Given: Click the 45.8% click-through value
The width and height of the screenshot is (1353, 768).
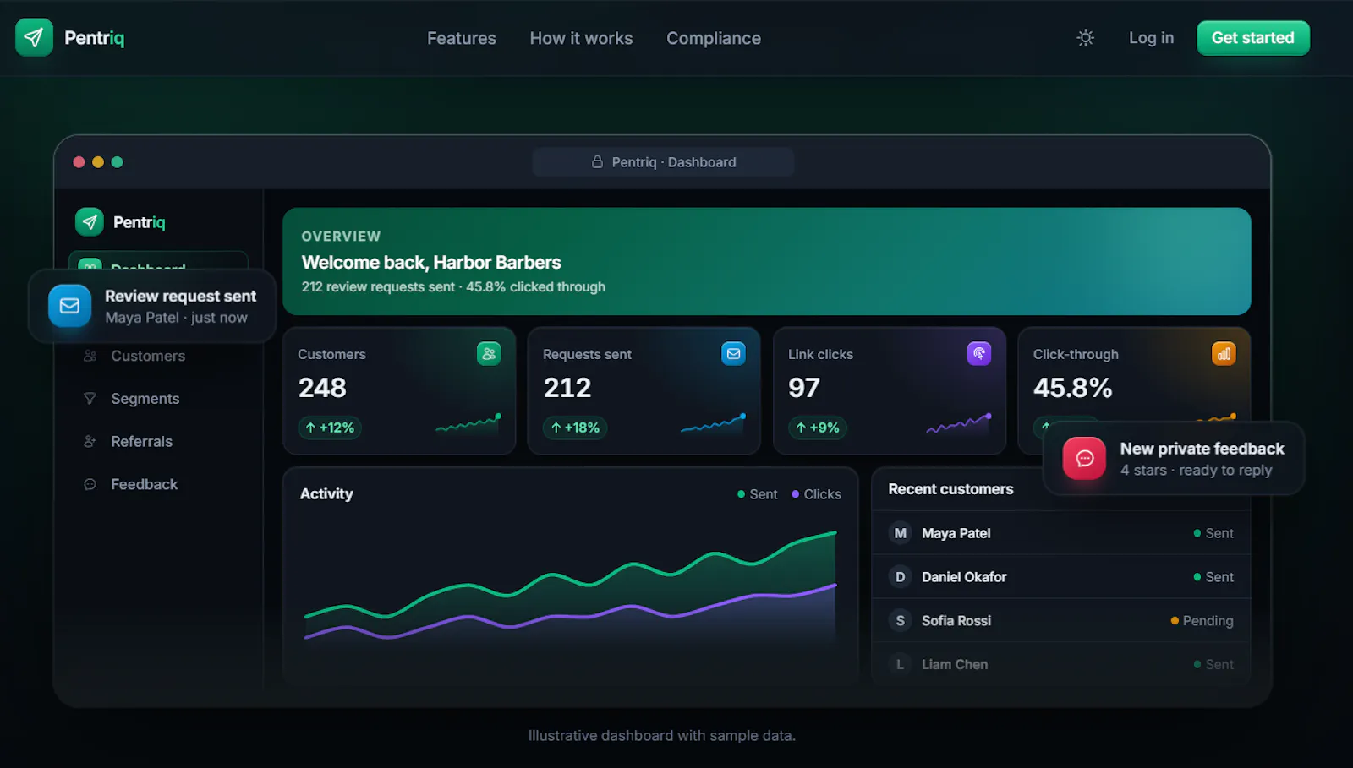Looking at the screenshot, I should (x=1072, y=388).
